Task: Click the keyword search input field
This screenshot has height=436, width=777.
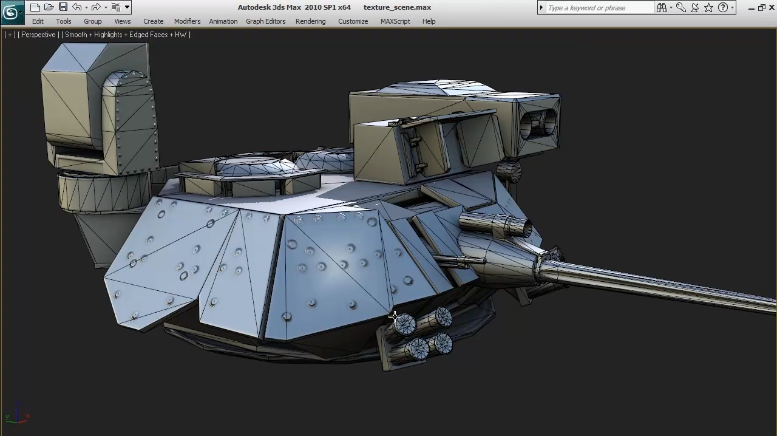Action: [x=599, y=8]
